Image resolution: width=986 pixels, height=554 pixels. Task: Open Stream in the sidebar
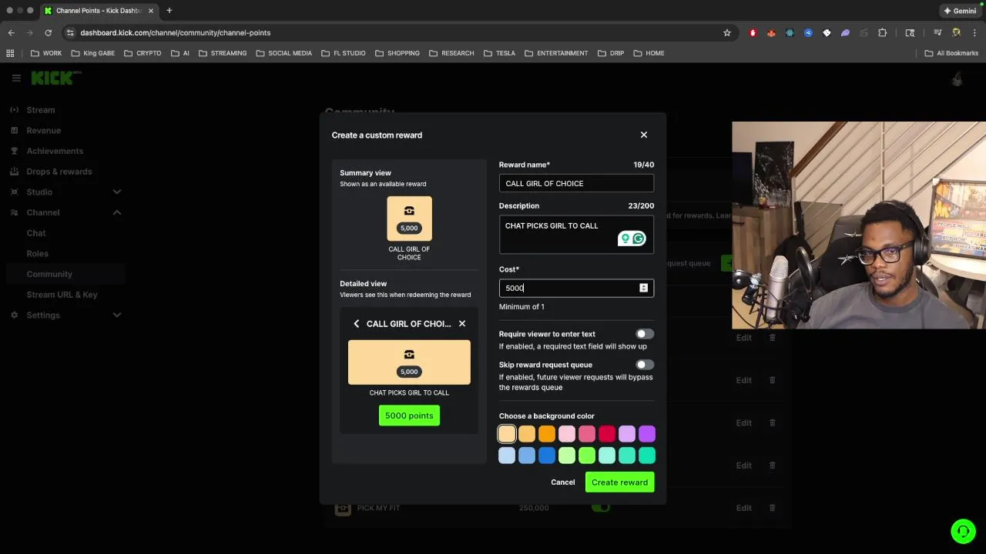tap(41, 110)
